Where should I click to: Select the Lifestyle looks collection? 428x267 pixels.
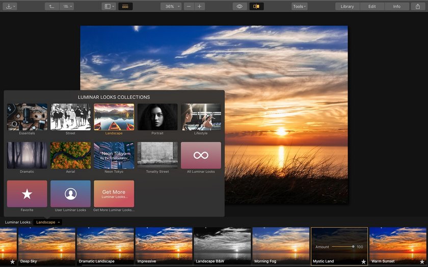pos(201,117)
